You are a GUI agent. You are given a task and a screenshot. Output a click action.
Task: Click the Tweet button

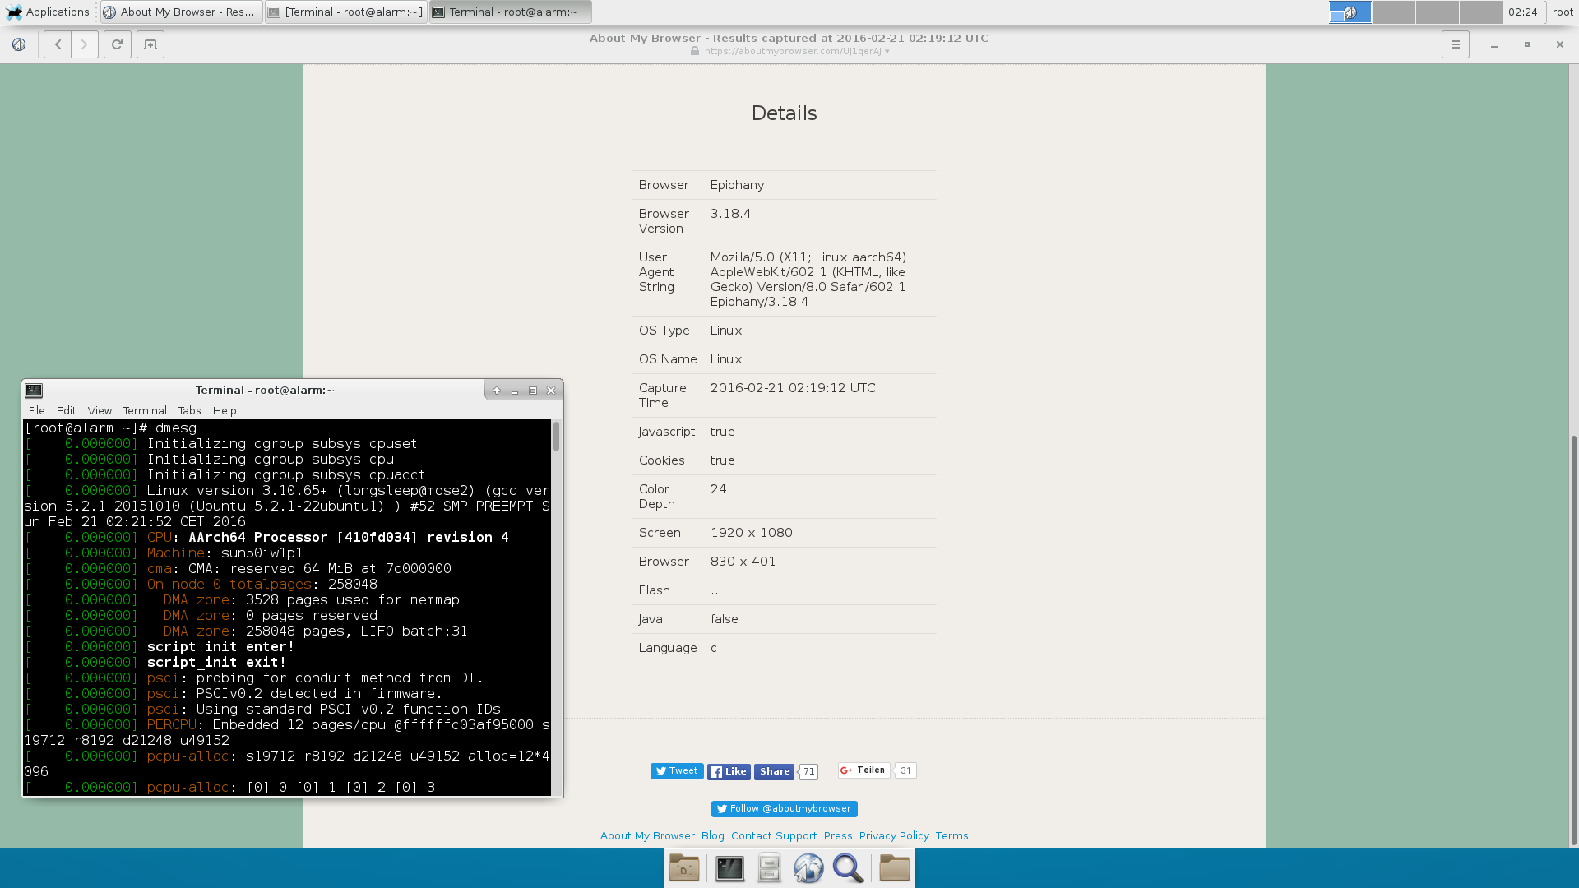point(677,771)
